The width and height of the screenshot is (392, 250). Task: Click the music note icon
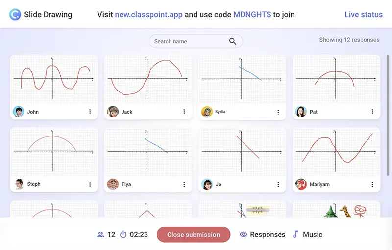point(295,234)
